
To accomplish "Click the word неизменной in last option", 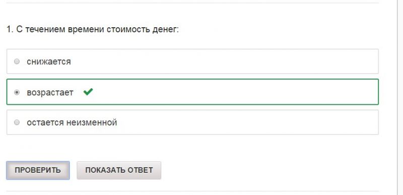I will point(92,122).
